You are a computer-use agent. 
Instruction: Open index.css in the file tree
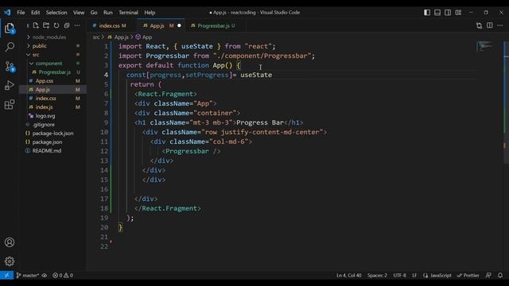(46, 99)
